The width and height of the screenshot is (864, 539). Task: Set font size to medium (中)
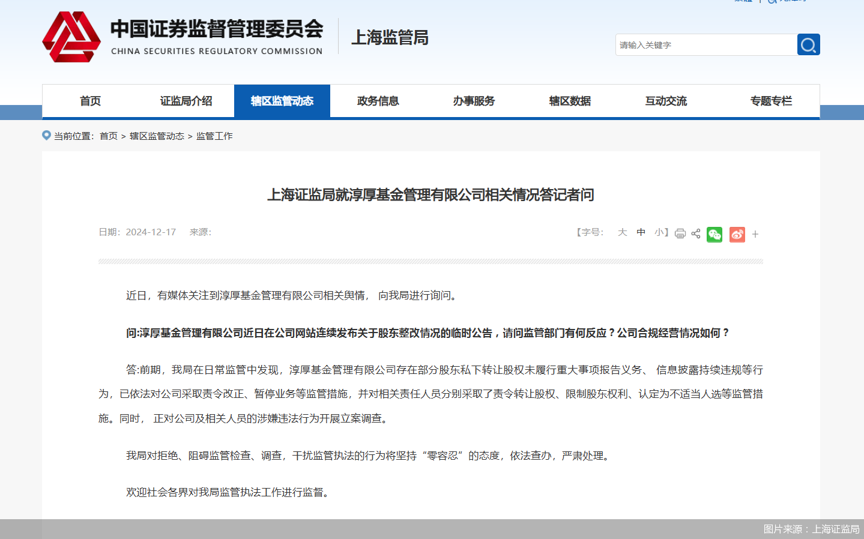click(641, 232)
